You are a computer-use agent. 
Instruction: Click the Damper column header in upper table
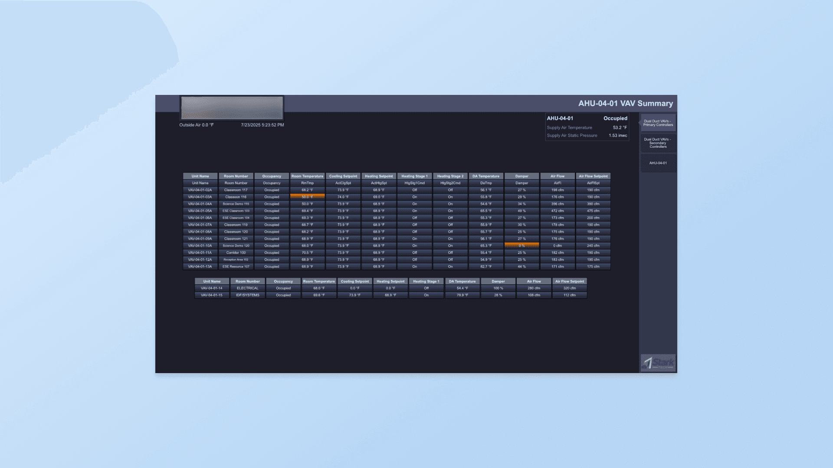pyautogui.click(x=521, y=176)
